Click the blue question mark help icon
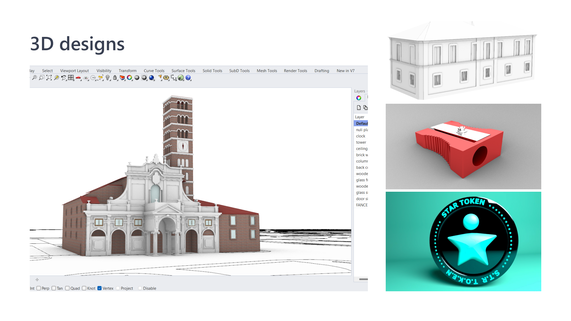Image resolution: width=571 pixels, height=321 pixels. [x=188, y=78]
